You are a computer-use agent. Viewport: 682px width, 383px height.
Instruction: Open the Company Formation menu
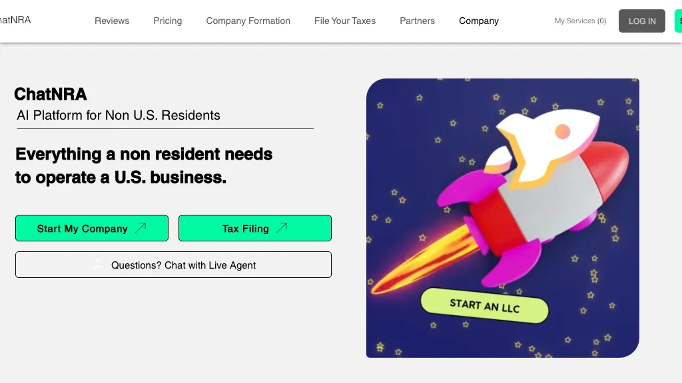248,21
